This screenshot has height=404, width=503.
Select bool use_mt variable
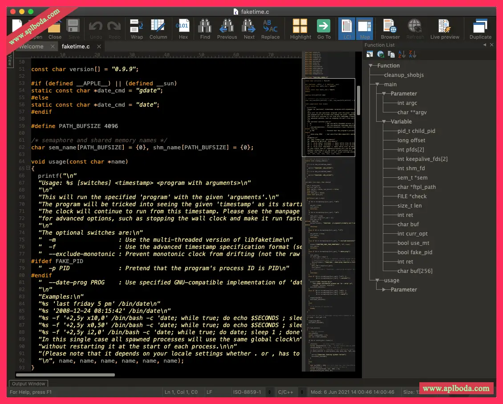pos(413,243)
